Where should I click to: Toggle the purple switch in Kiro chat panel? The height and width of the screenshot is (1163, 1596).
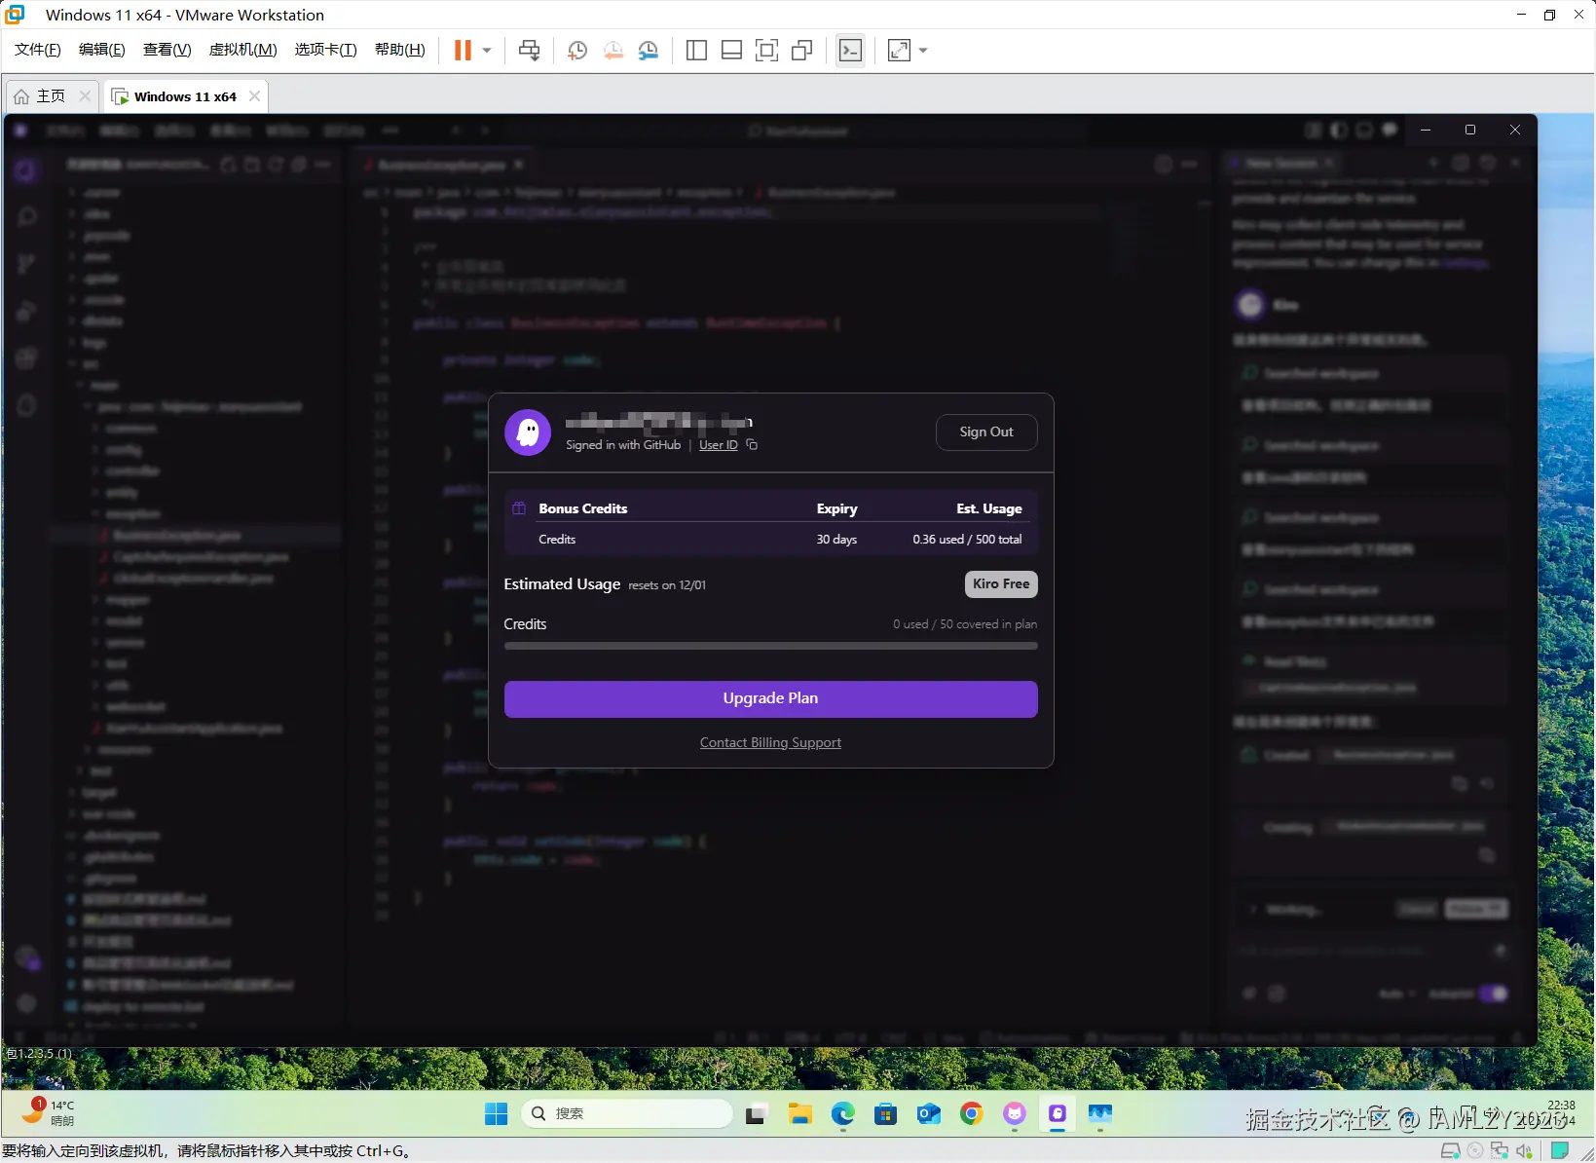click(x=1493, y=994)
